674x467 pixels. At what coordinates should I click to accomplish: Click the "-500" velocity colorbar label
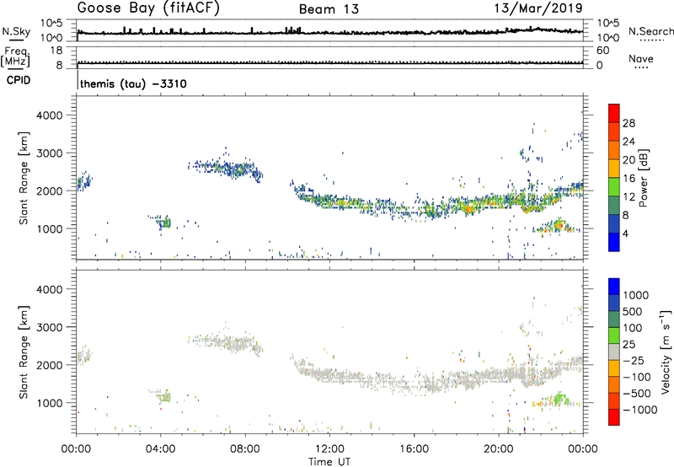[x=637, y=394]
